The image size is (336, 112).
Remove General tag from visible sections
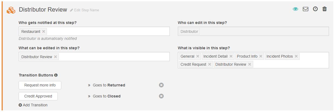[x=198, y=56]
